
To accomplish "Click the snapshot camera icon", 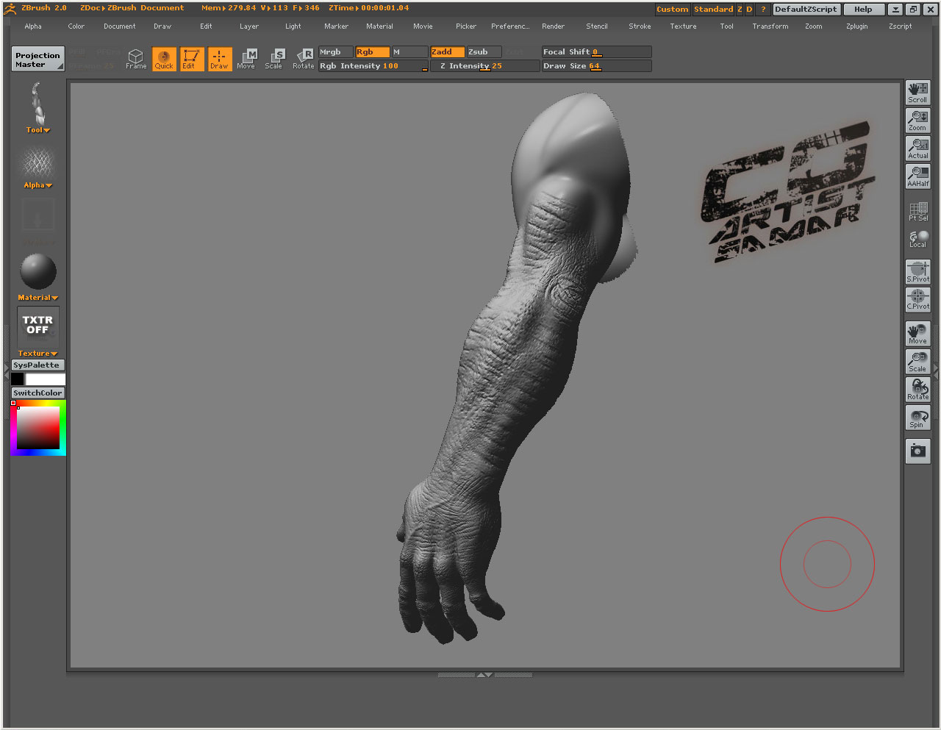I will 917,451.
